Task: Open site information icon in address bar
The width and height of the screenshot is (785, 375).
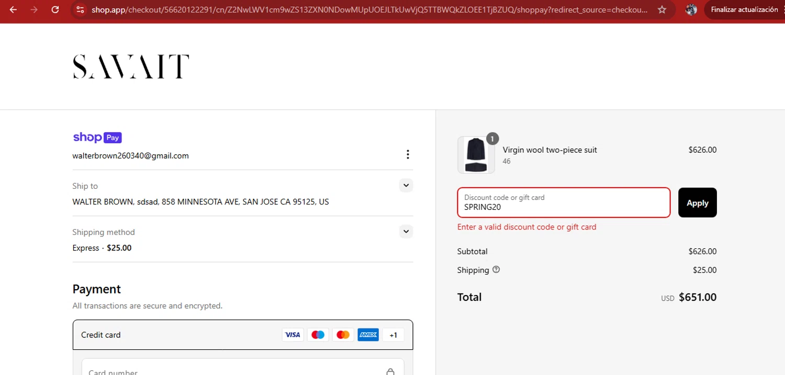Action: (x=80, y=10)
